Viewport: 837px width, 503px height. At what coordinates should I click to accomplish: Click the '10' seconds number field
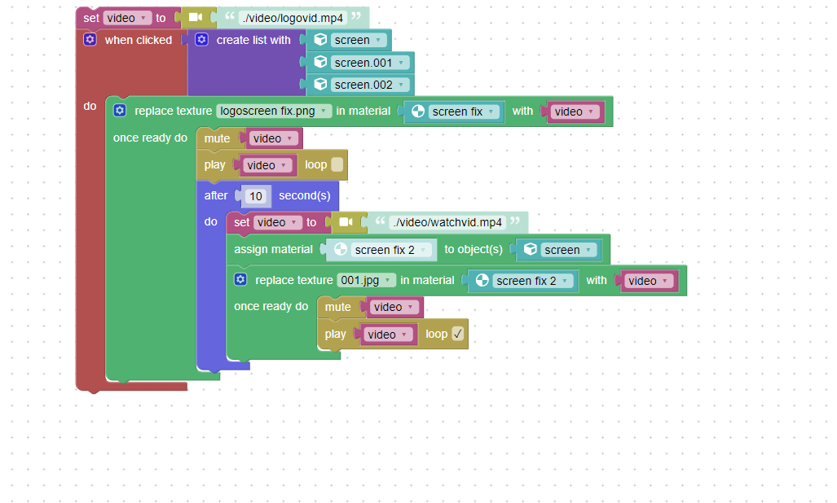pyautogui.click(x=256, y=196)
